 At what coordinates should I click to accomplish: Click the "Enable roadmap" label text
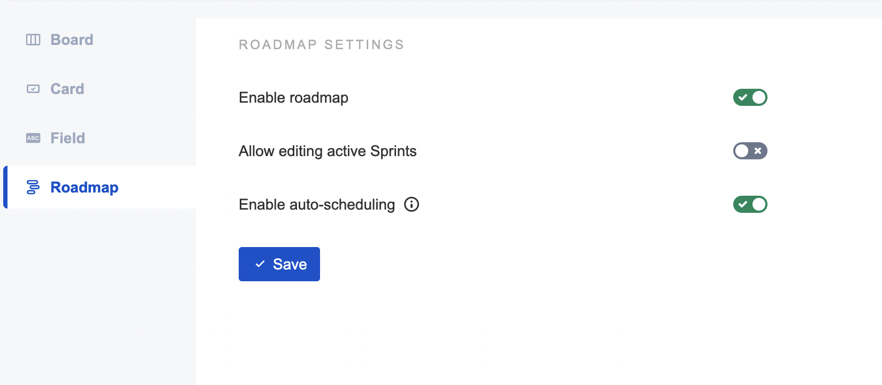click(x=293, y=97)
